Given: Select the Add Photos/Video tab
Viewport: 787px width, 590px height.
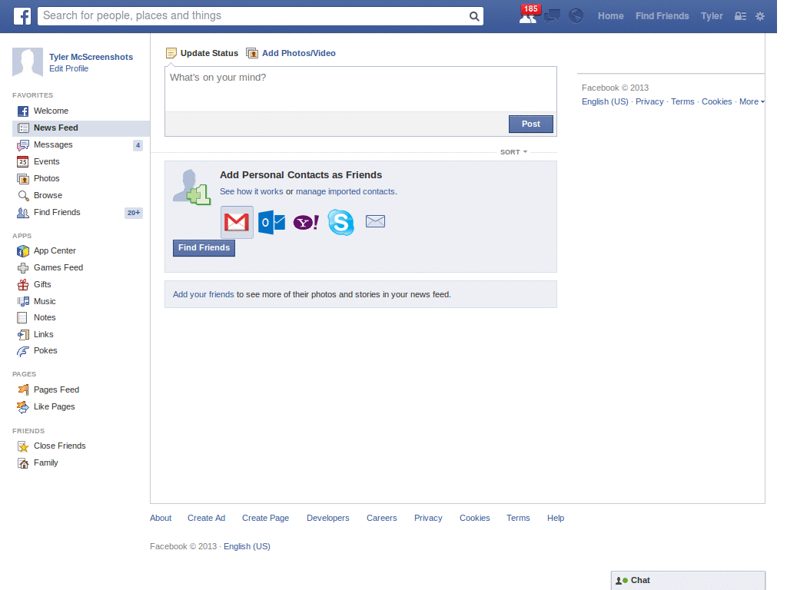Looking at the screenshot, I should (x=291, y=53).
